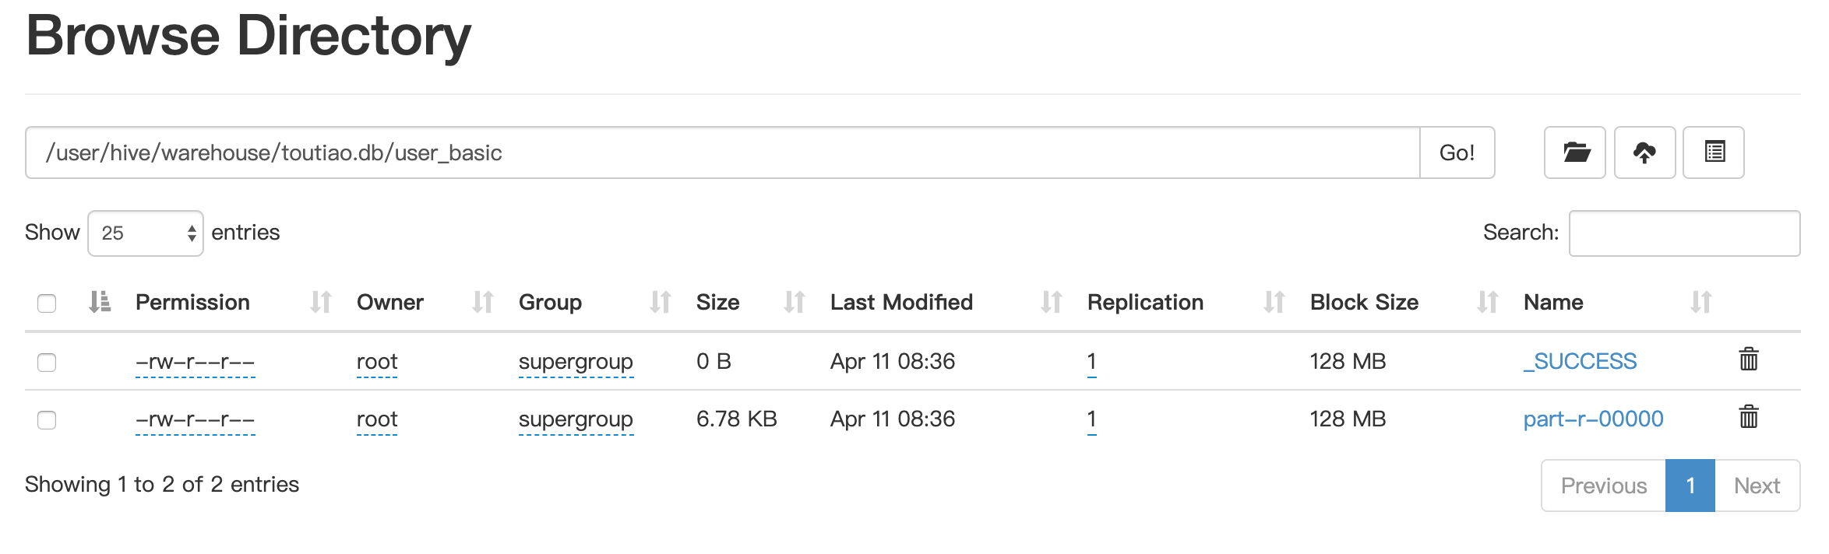Focus the Search input field
The width and height of the screenshot is (1829, 554).
1684,233
